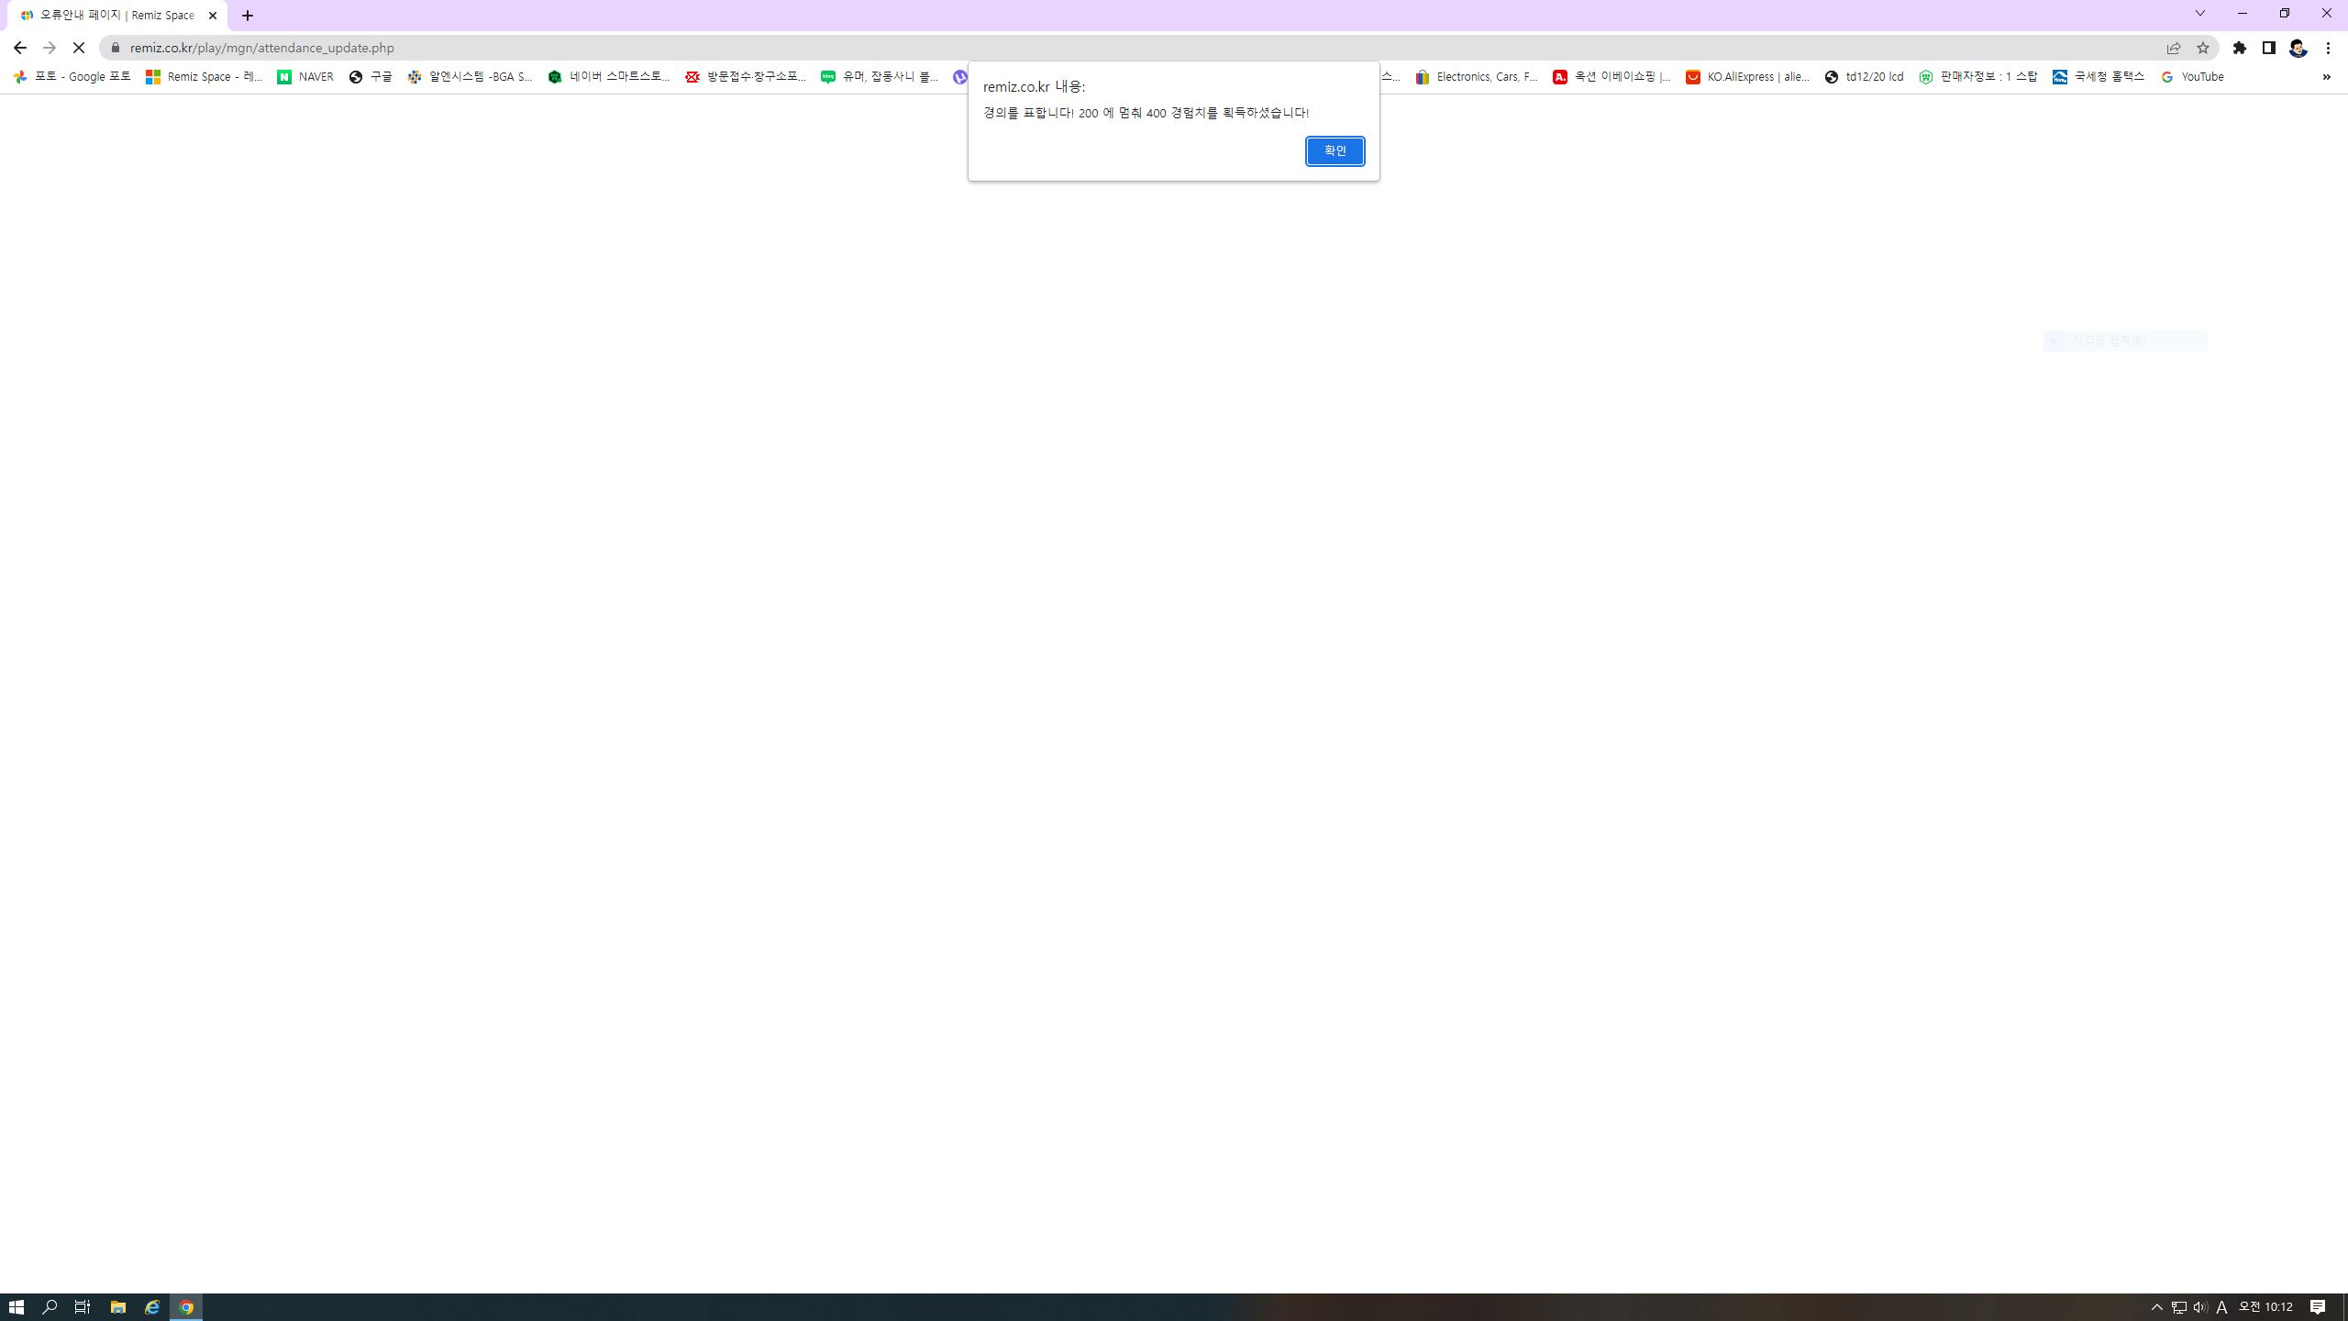
Task: Launch File Explorer from taskbar
Action: pyautogui.click(x=117, y=1307)
